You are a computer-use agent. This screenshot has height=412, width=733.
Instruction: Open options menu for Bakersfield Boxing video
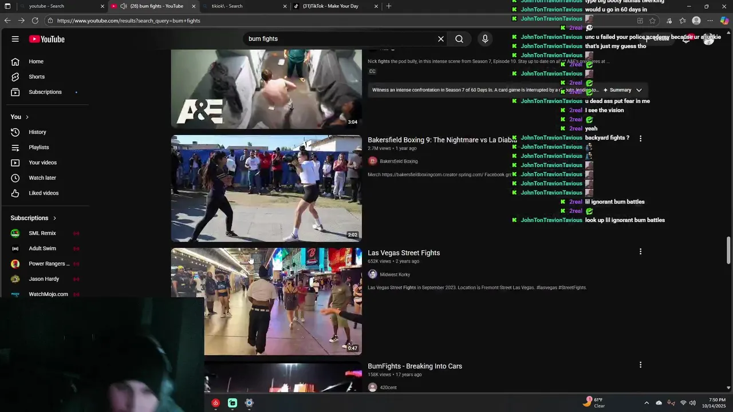point(640,138)
